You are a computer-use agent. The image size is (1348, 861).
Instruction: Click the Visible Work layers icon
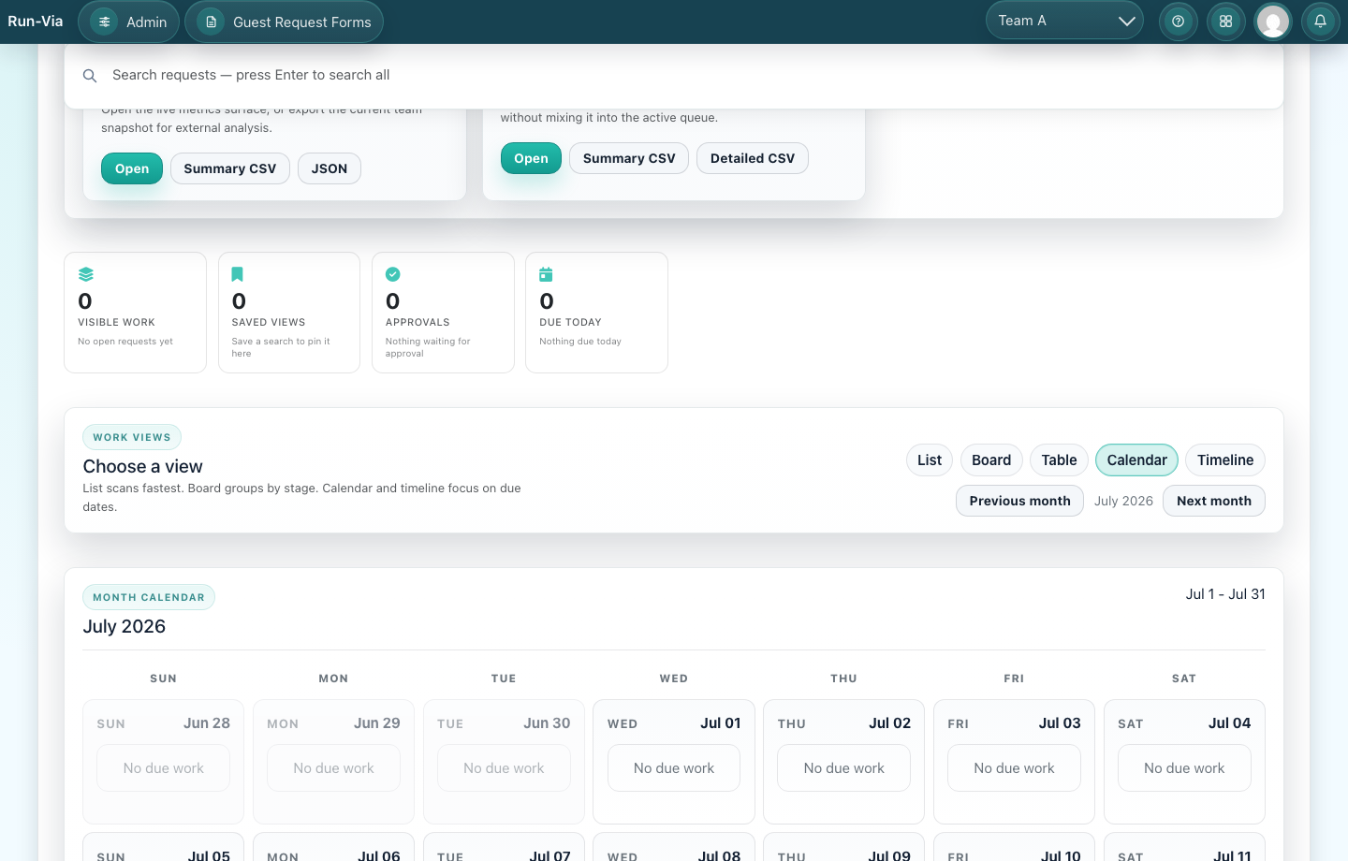86,274
